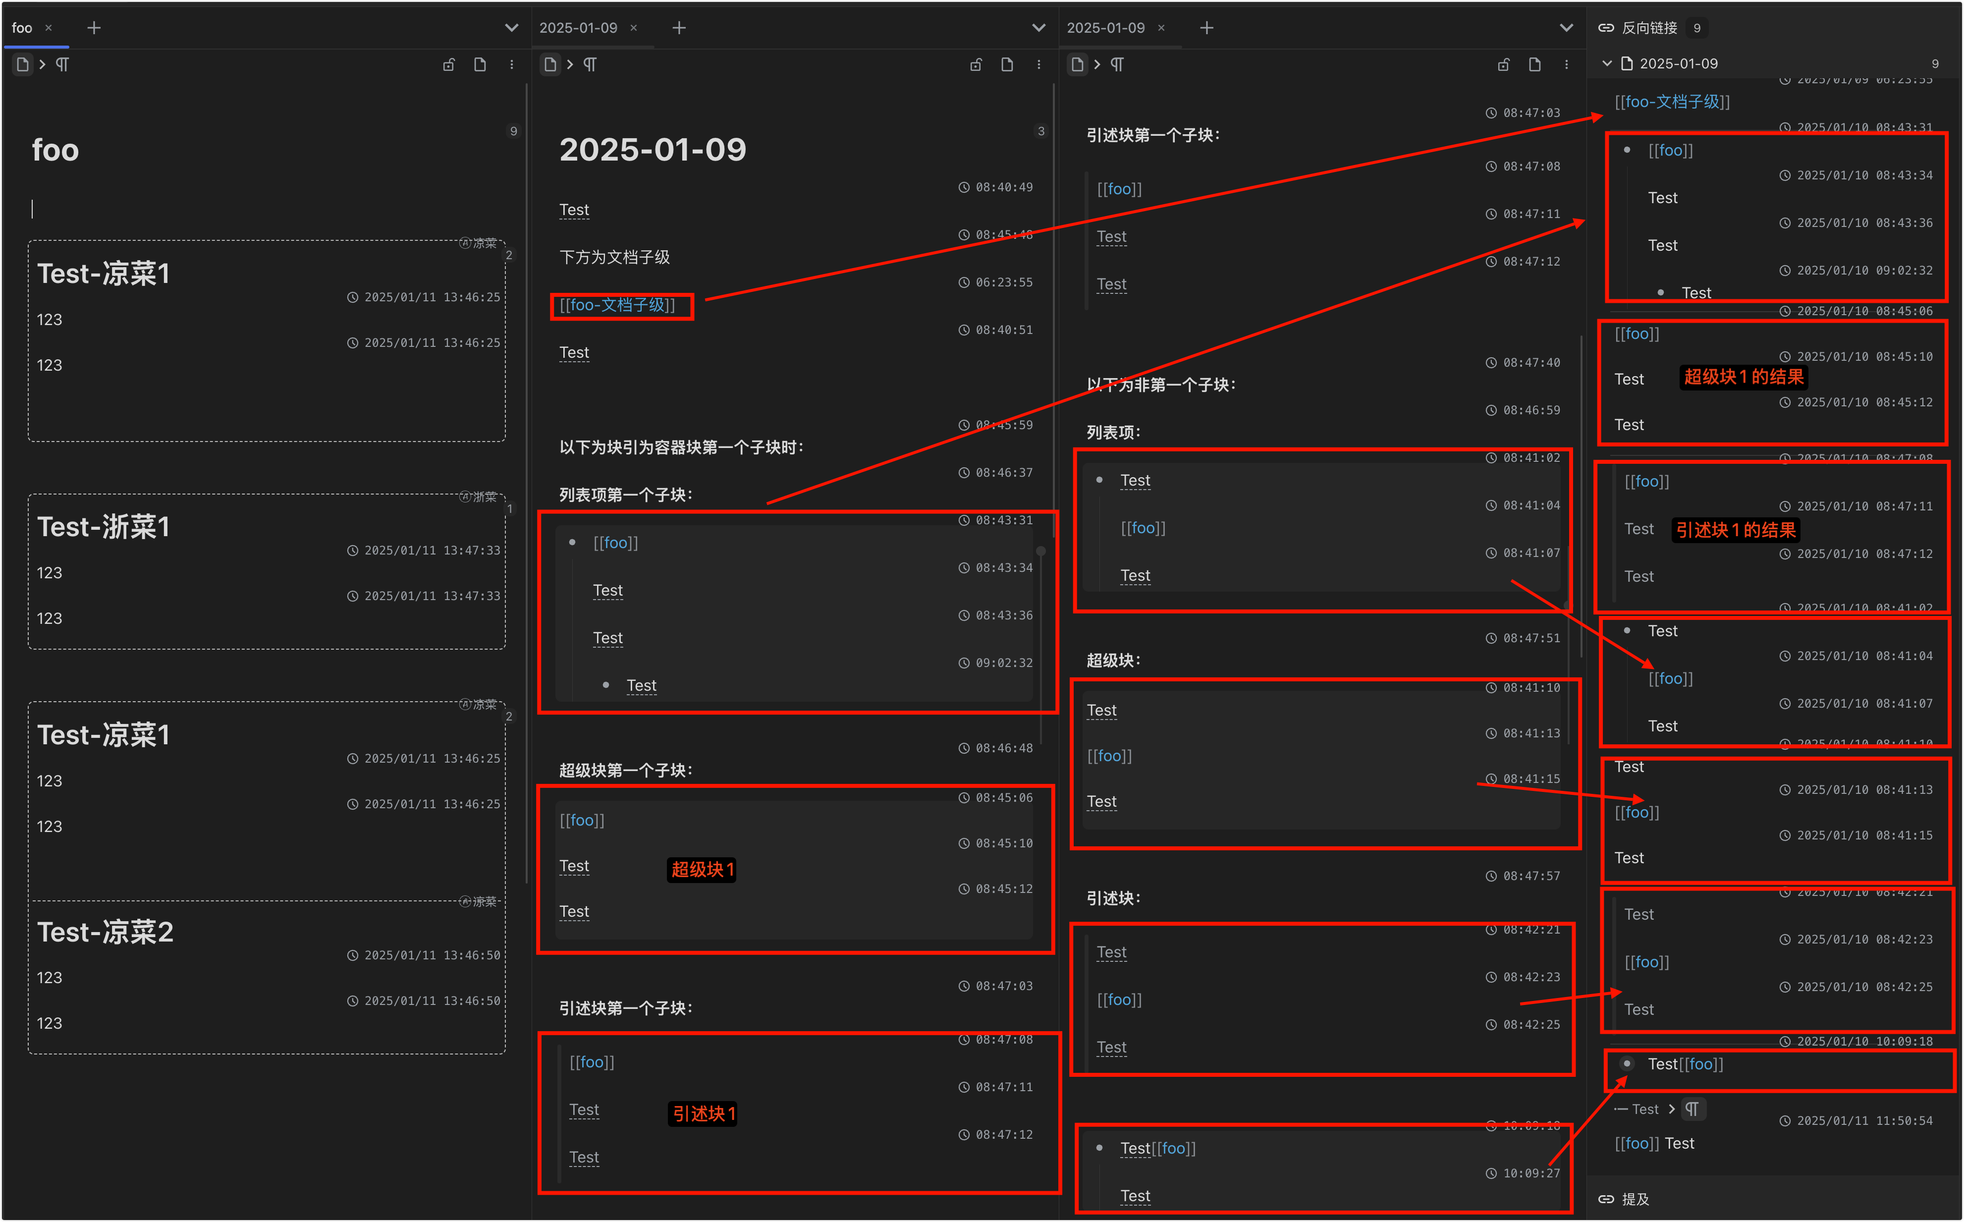Open the more options menu in foo pane
The image size is (1964, 1222).
click(x=511, y=64)
